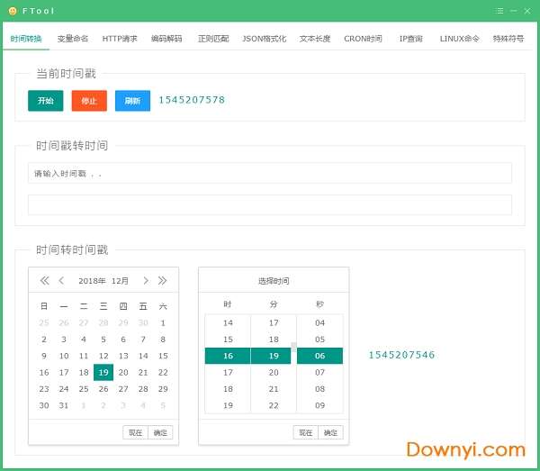Switch to the CRON时间 tab

(363, 39)
